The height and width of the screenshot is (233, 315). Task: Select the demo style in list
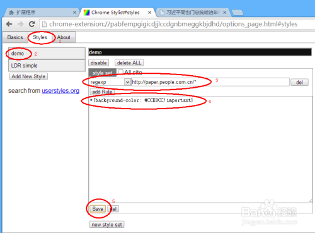tap(47, 54)
